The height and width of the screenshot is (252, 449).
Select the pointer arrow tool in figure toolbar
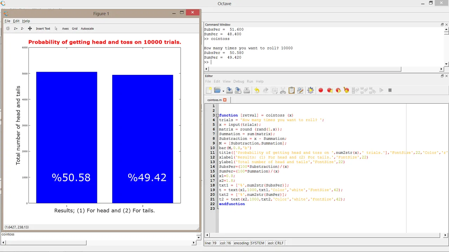pos(56,29)
